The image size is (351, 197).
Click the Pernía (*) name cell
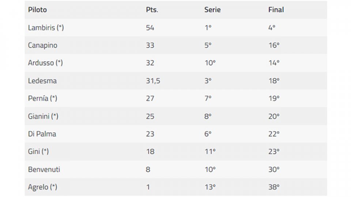coord(42,98)
